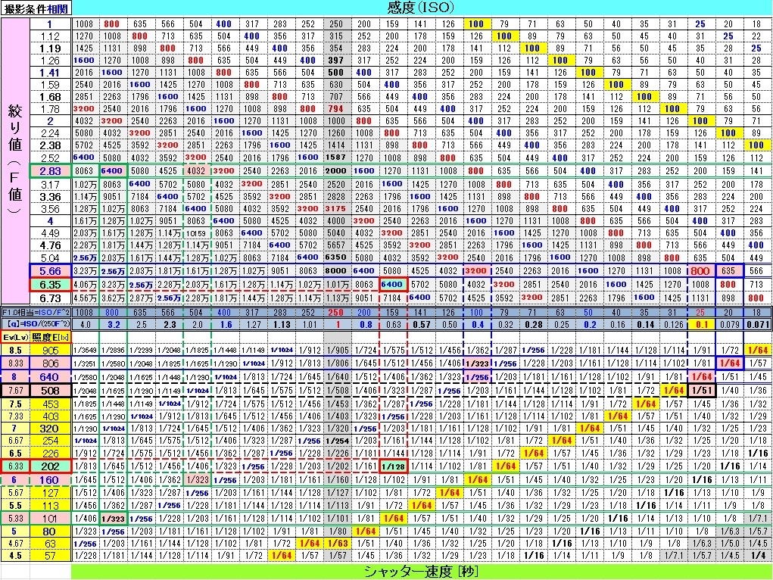The width and height of the screenshot is (773, 580).
Task: Select F-value row label 1.12
Action: (50, 36)
